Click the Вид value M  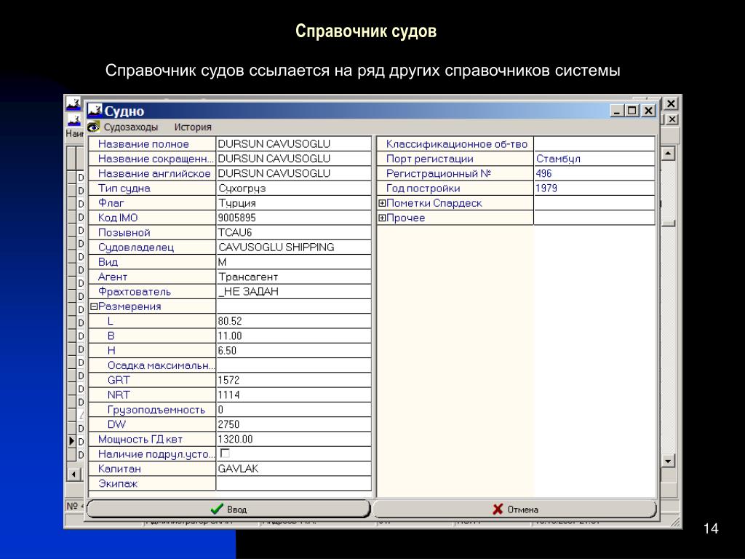[294, 262]
